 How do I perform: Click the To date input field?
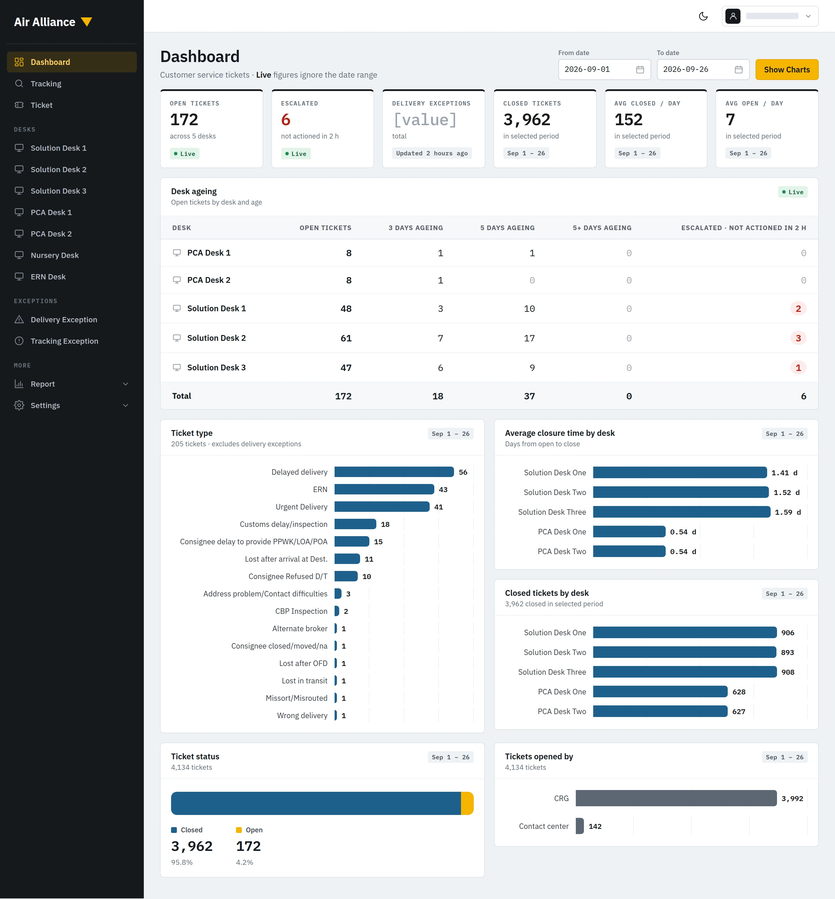703,70
